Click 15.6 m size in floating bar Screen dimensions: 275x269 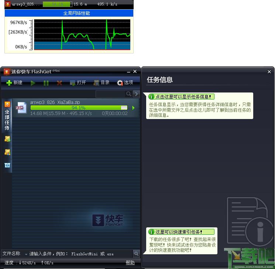[x=80, y=4]
